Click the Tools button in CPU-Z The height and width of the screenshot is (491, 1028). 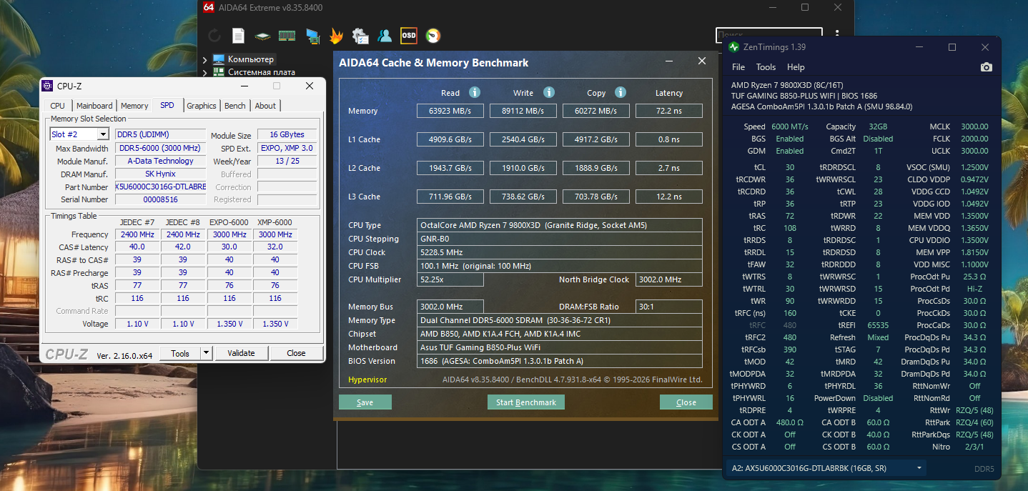click(180, 353)
